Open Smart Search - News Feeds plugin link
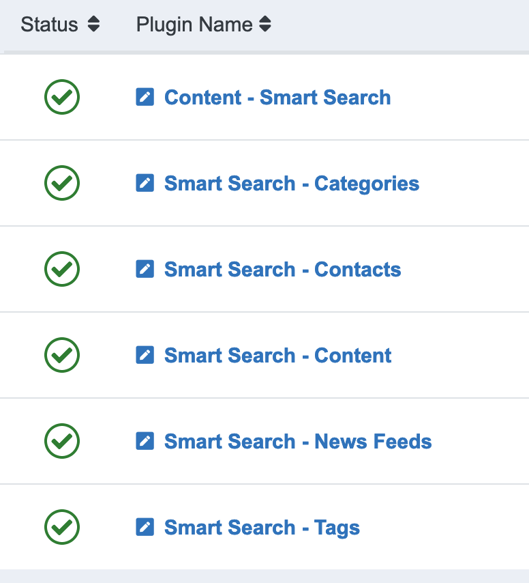Viewport: 529px width, 583px height. pyautogui.click(x=298, y=441)
